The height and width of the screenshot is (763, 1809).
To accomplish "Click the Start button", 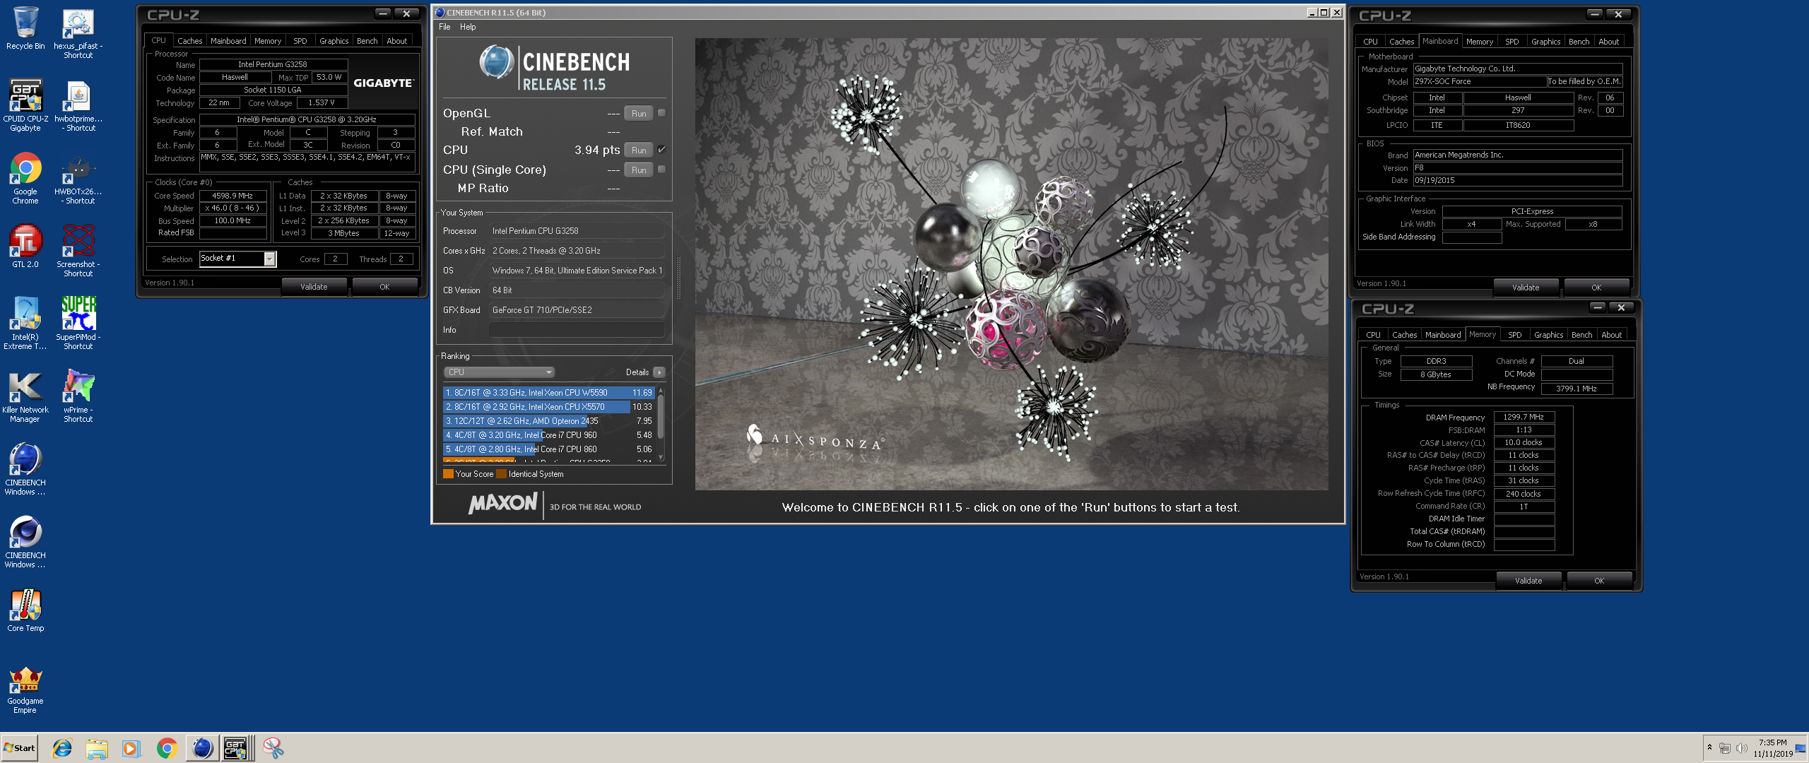I will [19, 748].
